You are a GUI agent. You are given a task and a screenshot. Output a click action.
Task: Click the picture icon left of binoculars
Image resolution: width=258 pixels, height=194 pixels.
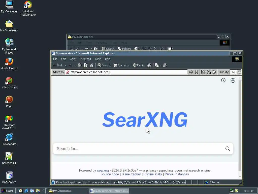203,72
